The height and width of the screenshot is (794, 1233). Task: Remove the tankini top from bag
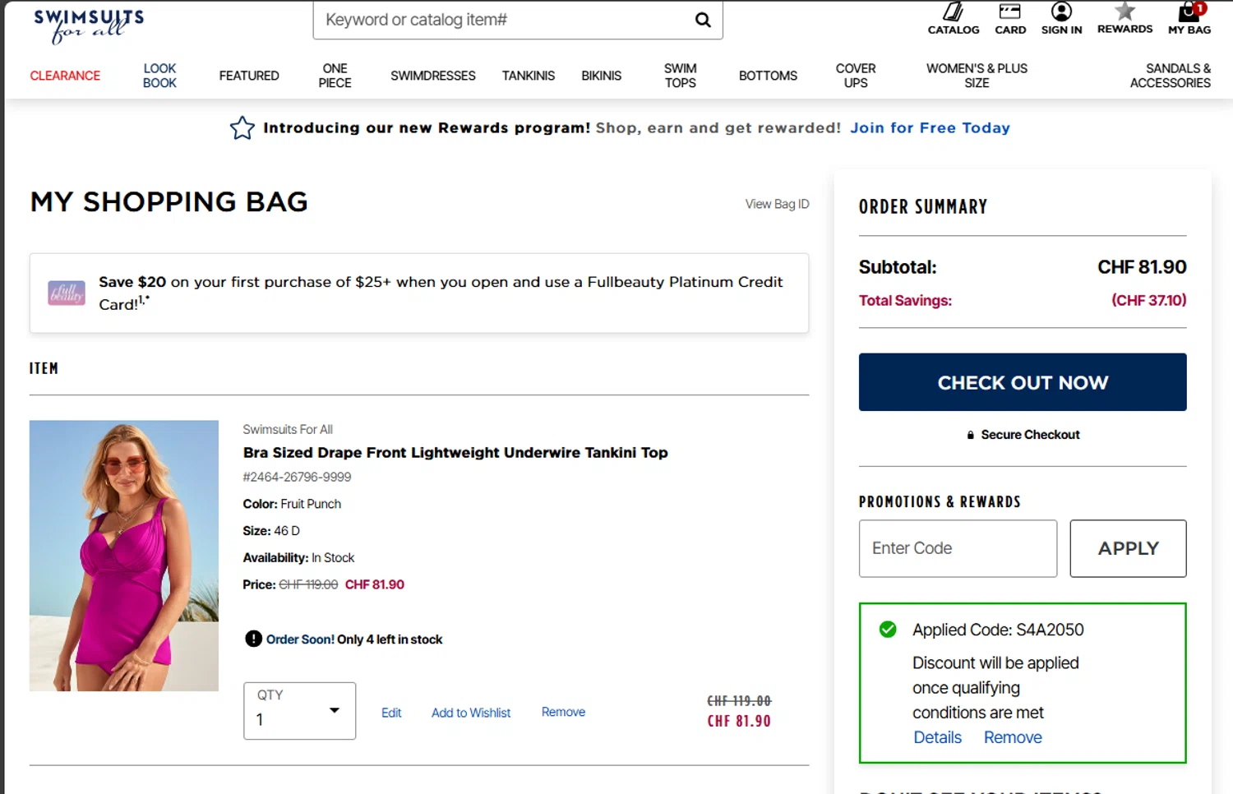click(x=563, y=712)
